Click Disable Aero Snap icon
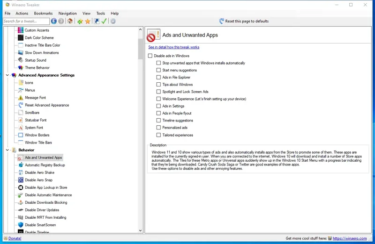 pyautogui.click(x=21, y=180)
